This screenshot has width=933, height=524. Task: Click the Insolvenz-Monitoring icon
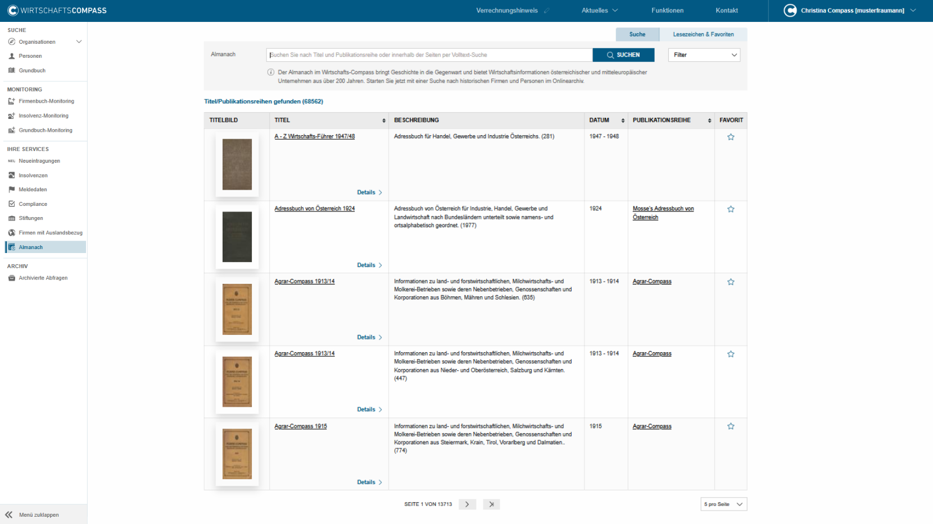(12, 116)
